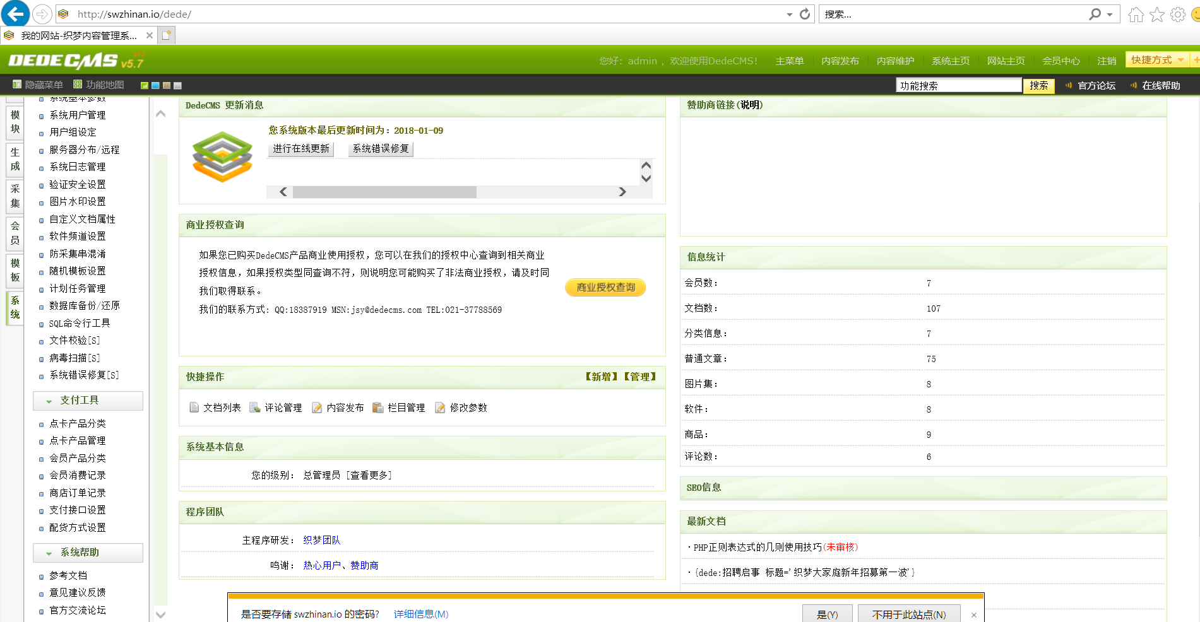Screen dimensions: 1200x622
Task: Click the 织梦团队 link
Action: 321,540
